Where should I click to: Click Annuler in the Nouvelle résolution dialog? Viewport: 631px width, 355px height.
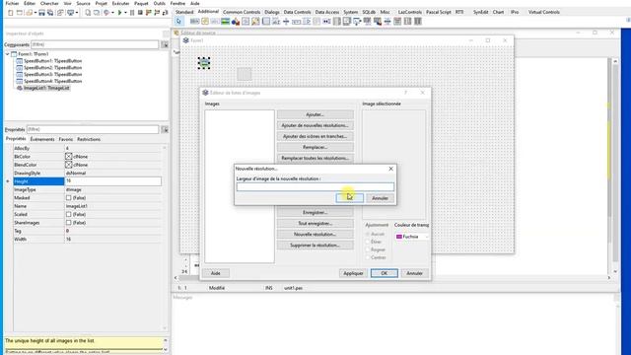coord(380,198)
